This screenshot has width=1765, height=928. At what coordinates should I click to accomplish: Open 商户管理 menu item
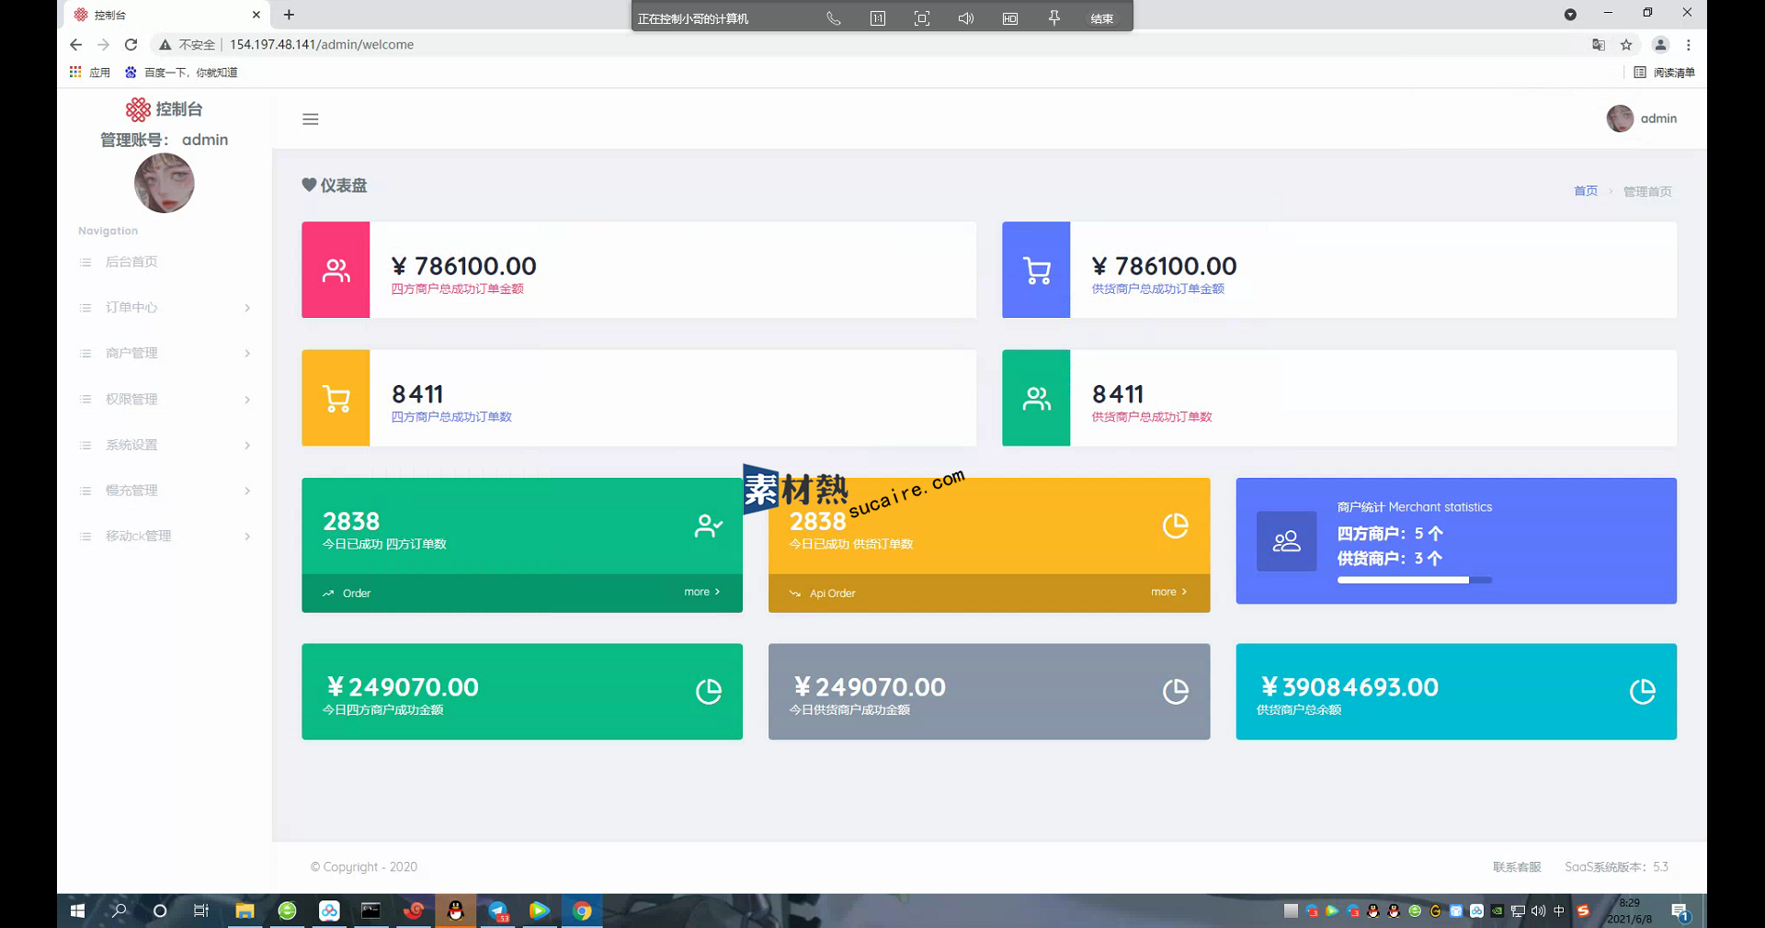[131, 353]
